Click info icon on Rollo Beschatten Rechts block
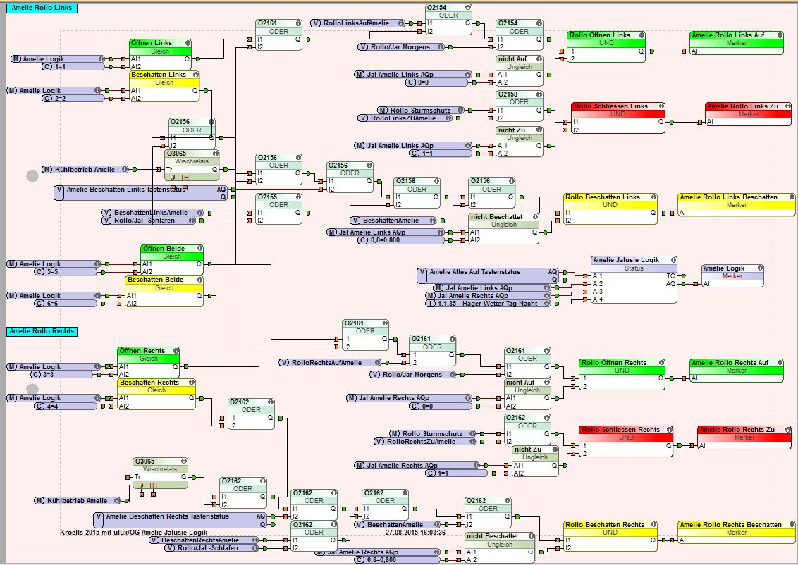Screen dimensions: 798x565 pyautogui.click(x=653, y=524)
